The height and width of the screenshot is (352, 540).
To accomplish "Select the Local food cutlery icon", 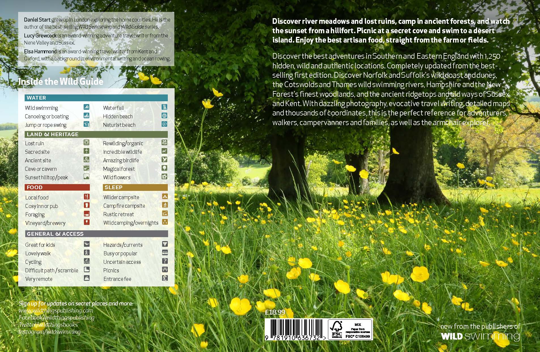I will pyautogui.click(x=86, y=197).
